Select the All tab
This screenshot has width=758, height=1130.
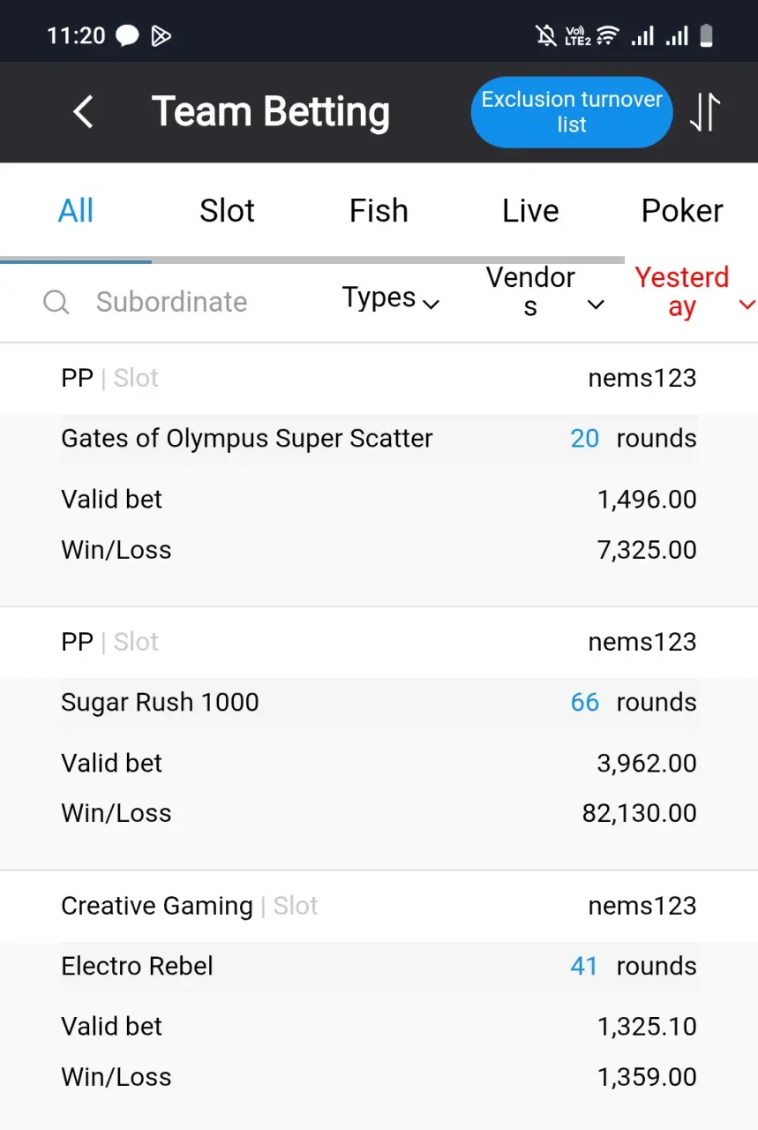76,211
